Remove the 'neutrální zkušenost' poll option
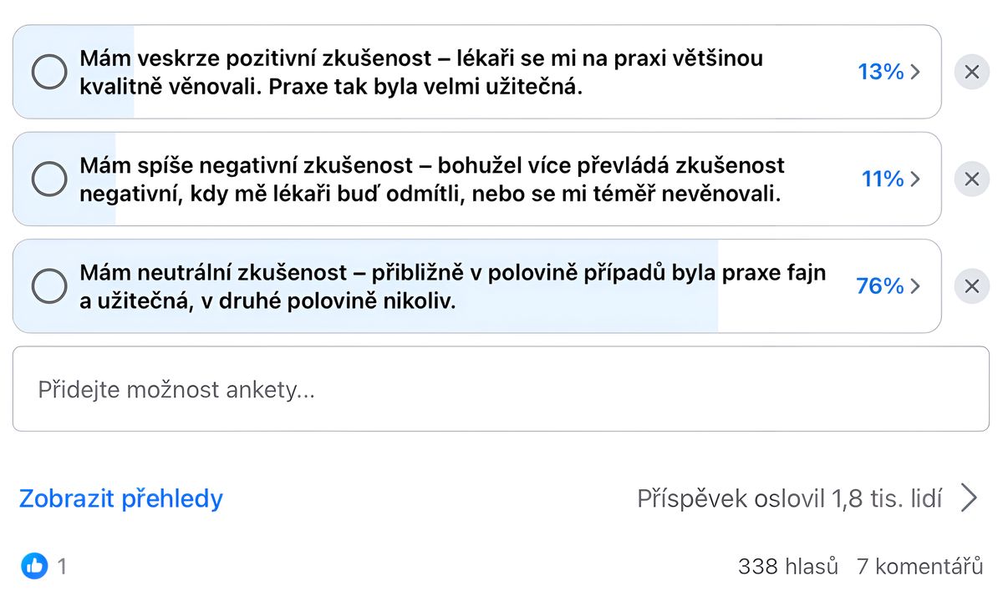 pyautogui.click(x=972, y=286)
